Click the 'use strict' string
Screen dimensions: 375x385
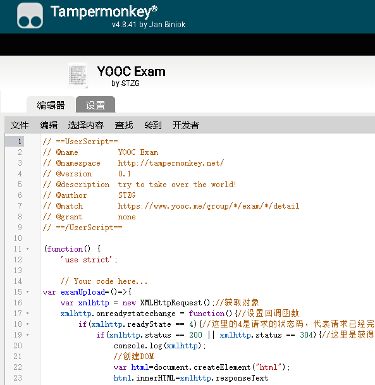87,260
